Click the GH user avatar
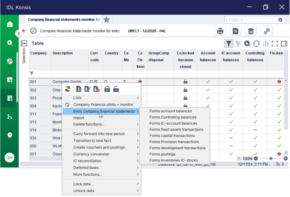Screen dimensions: 290x197 (9, 158)
